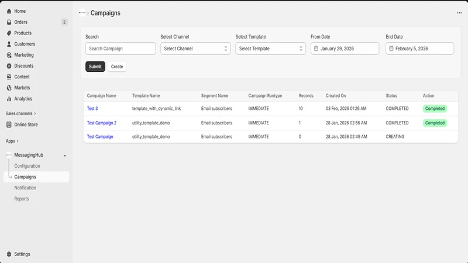Click the Action column header
The height and width of the screenshot is (263, 468).
click(428, 96)
